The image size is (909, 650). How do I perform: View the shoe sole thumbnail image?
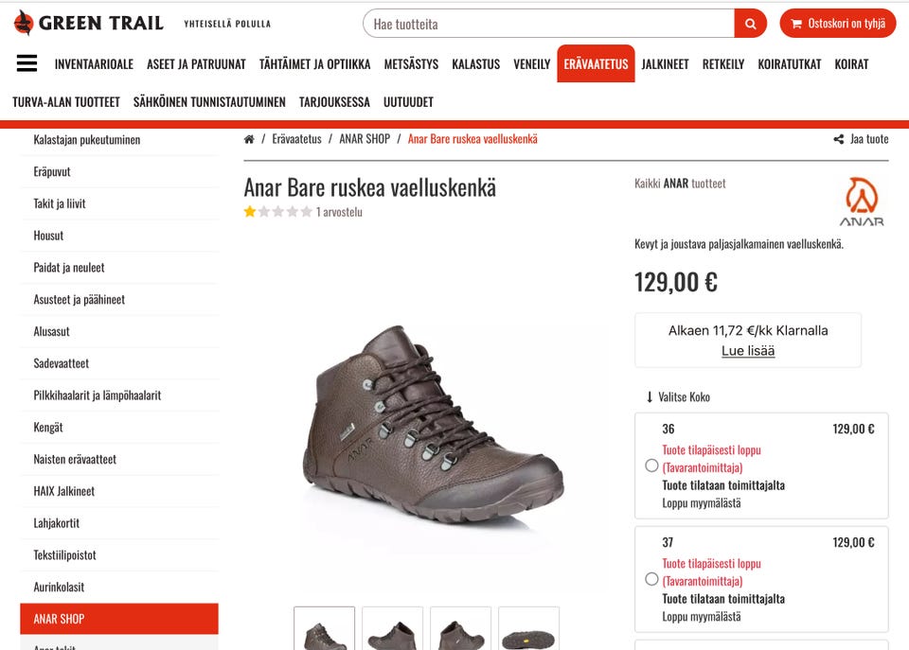(528, 629)
